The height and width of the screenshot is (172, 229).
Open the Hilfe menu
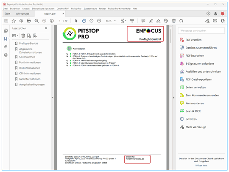(x=135, y=8)
